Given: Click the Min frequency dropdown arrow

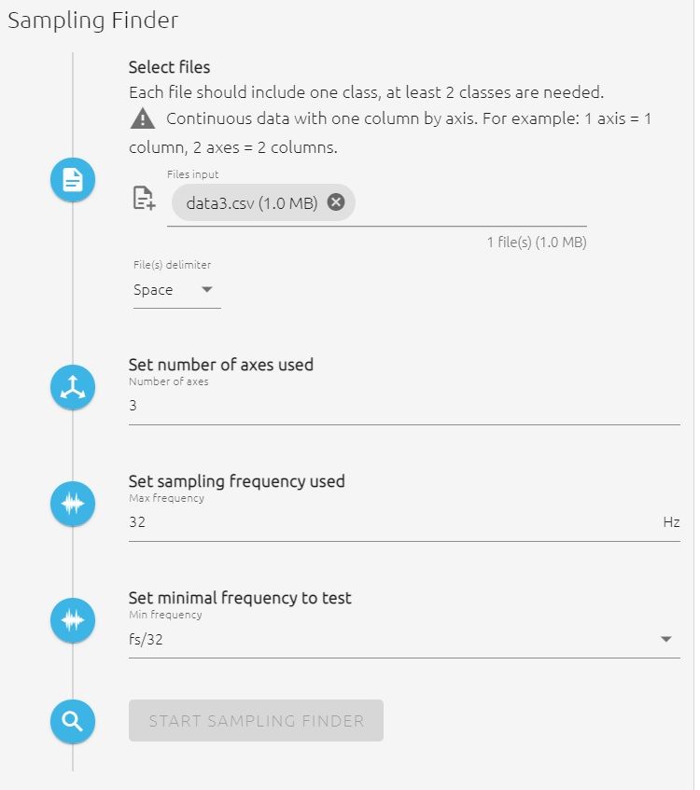Looking at the screenshot, I should (x=665, y=639).
